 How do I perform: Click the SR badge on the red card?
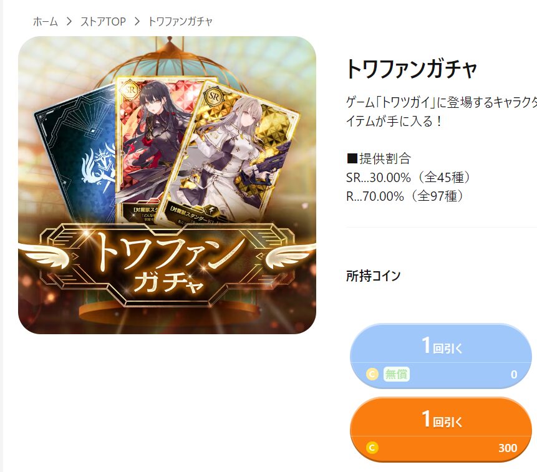point(130,90)
